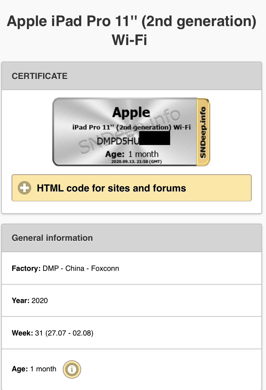Click the Age 1 month text in General information
This screenshot has width=266, height=390.
(x=34, y=369)
